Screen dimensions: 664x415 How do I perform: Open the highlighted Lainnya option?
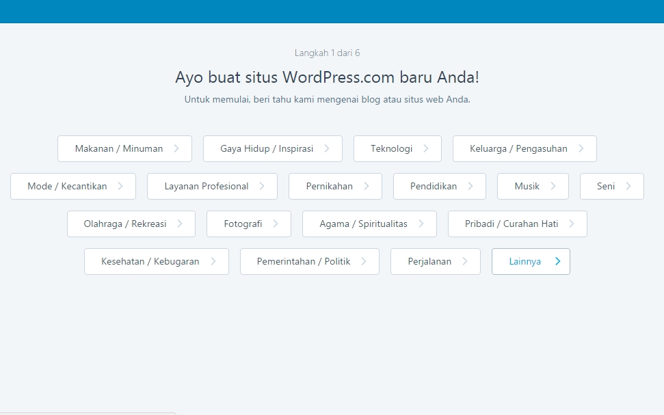531,262
